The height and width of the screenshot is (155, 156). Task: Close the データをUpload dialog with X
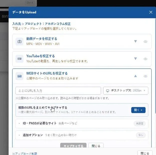151,12
